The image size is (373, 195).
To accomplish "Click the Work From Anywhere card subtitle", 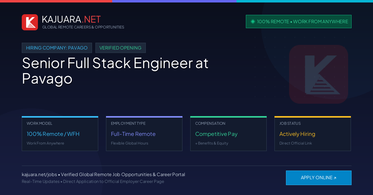I will click(x=45, y=143).
